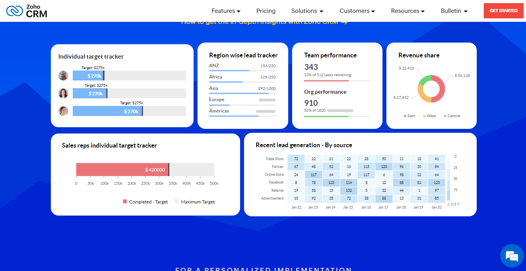The width and height of the screenshot is (526, 271).
Task: Toggle Maximum Target legend entry
Action: [195, 202]
